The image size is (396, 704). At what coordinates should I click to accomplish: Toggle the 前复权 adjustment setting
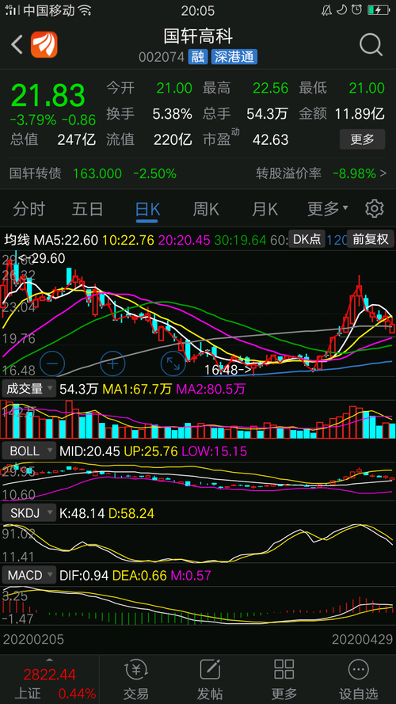371,240
